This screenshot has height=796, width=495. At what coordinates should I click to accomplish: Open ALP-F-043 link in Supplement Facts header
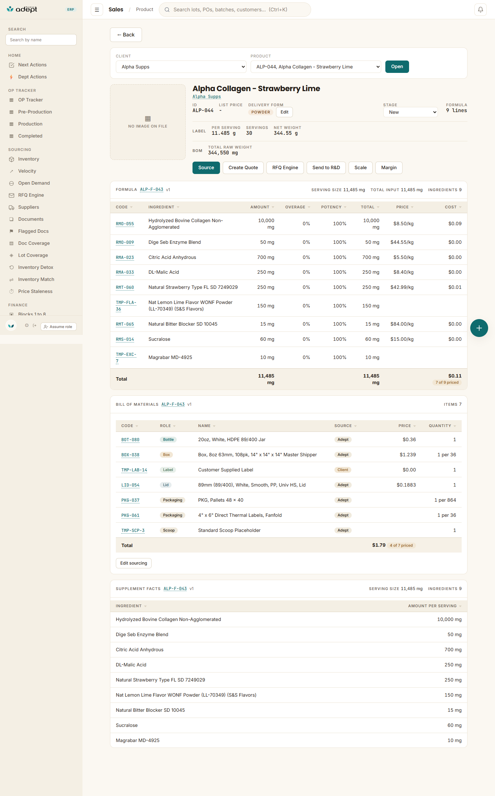tap(175, 589)
